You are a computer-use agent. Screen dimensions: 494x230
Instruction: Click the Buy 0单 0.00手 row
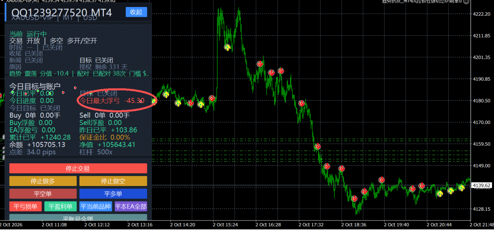pyautogui.click(x=35, y=116)
